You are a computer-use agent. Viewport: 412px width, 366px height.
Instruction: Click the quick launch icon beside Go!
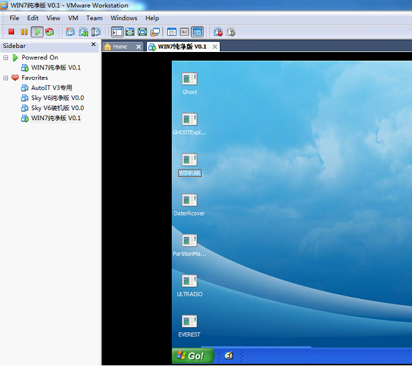[229, 355]
